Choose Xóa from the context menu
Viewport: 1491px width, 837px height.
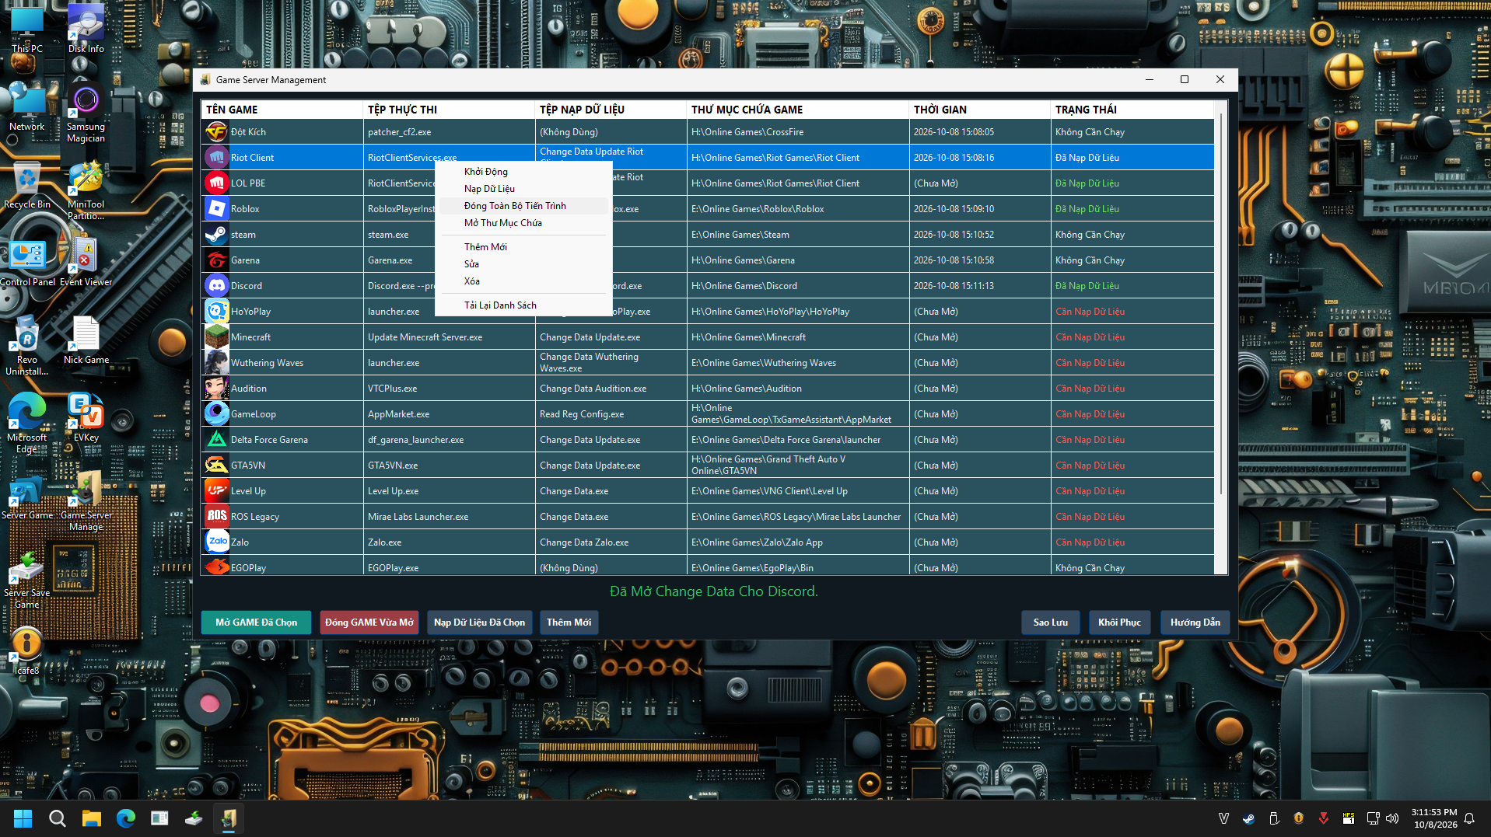coord(523,281)
